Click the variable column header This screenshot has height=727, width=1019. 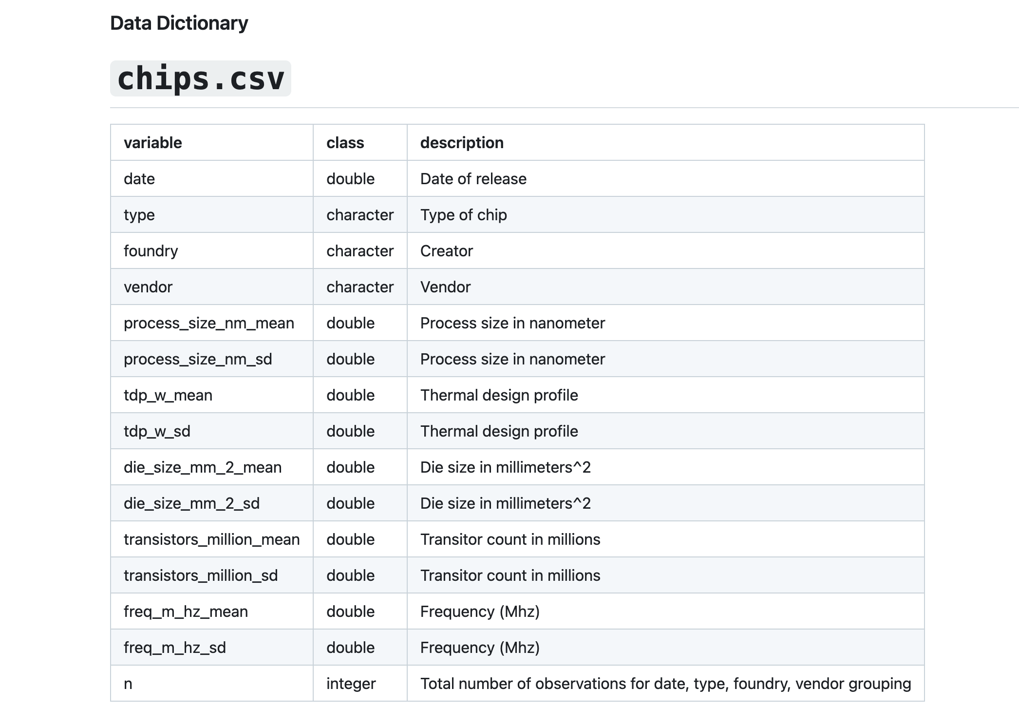pos(152,143)
